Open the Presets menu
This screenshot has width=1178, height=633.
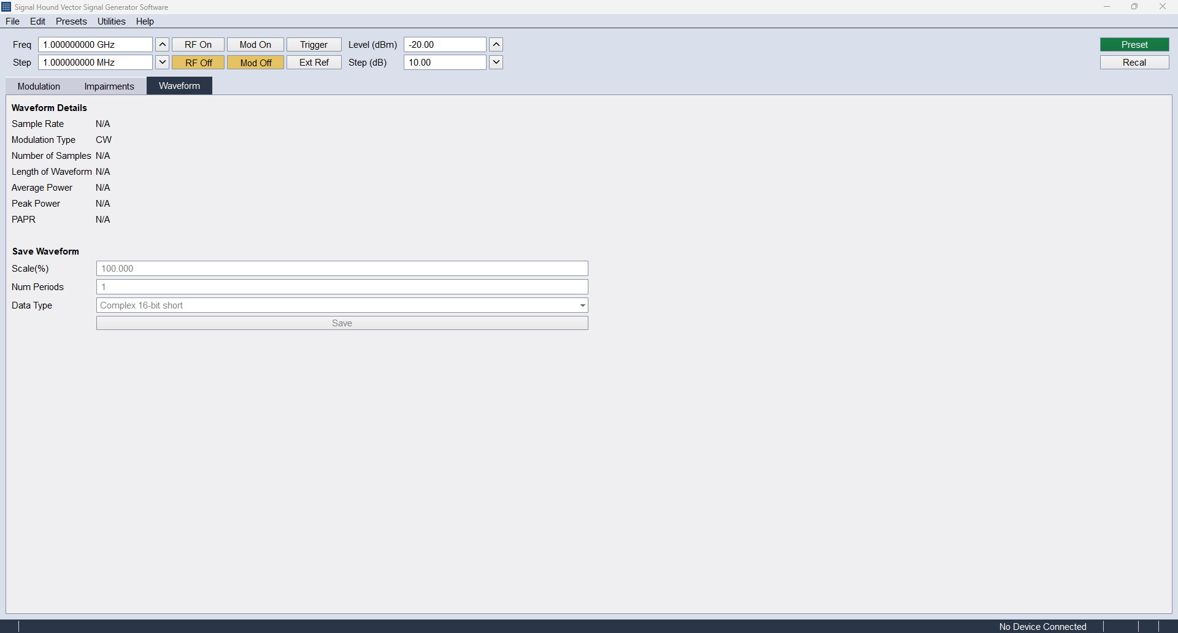71,21
